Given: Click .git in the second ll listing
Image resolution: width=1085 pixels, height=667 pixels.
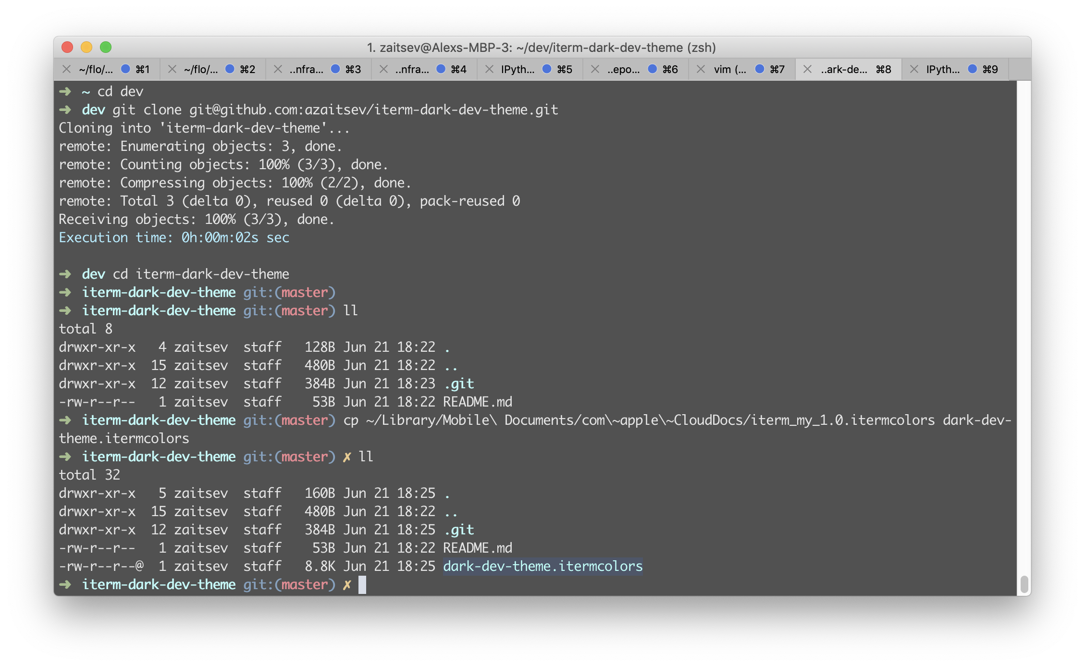Looking at the screenshot, I should coord(459,530).
